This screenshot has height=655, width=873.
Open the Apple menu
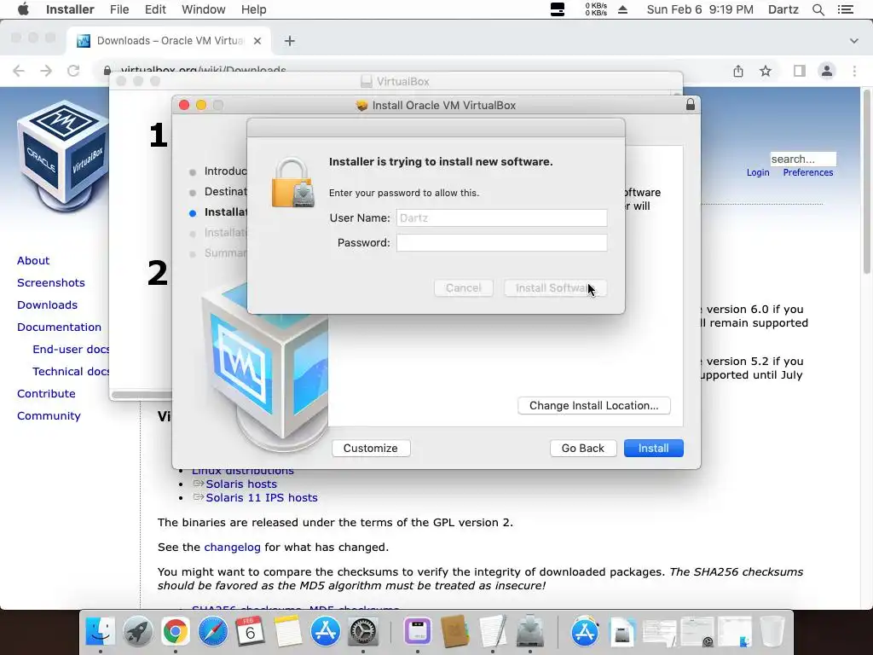(x=23, y=9)
